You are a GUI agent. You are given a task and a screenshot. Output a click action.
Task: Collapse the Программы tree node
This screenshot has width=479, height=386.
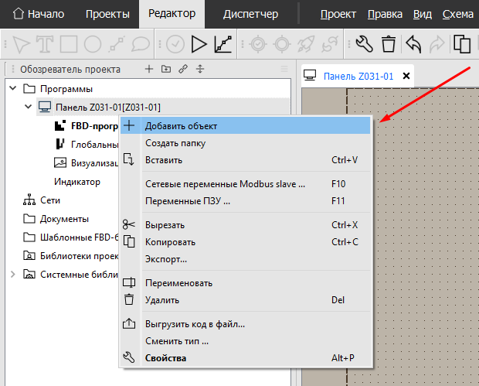tap(13, 88)
